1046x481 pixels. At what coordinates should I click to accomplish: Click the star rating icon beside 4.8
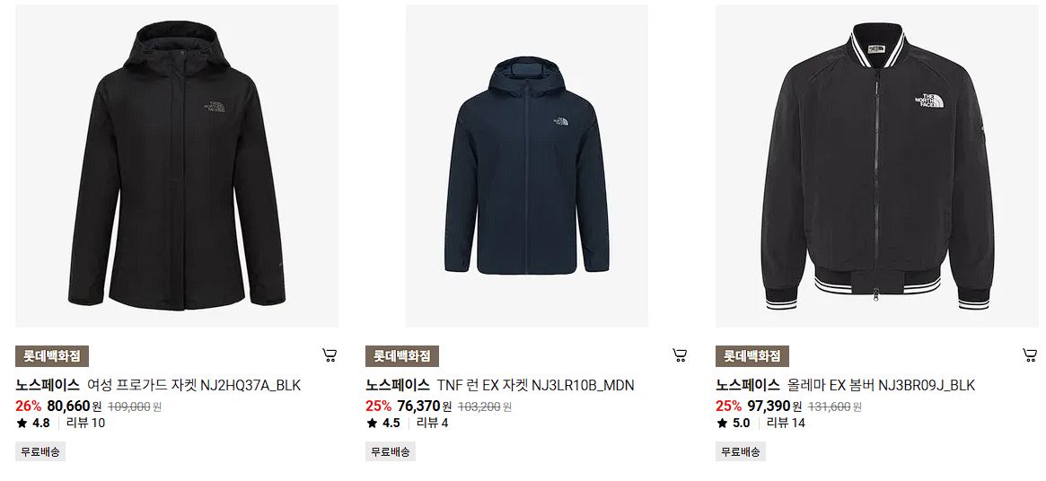pyautogui.click(x=22, y=423)
